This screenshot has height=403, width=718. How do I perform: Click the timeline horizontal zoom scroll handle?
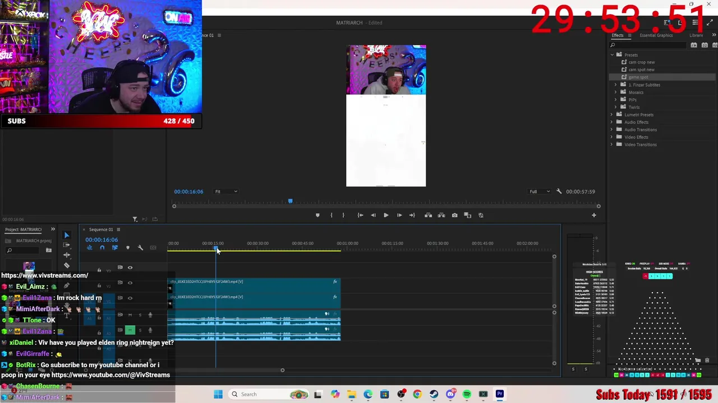(282, 370)
